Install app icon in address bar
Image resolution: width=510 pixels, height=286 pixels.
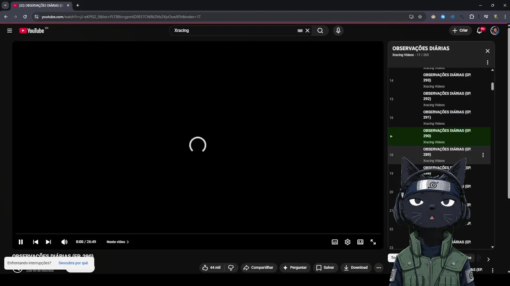(x=411, y=17)
